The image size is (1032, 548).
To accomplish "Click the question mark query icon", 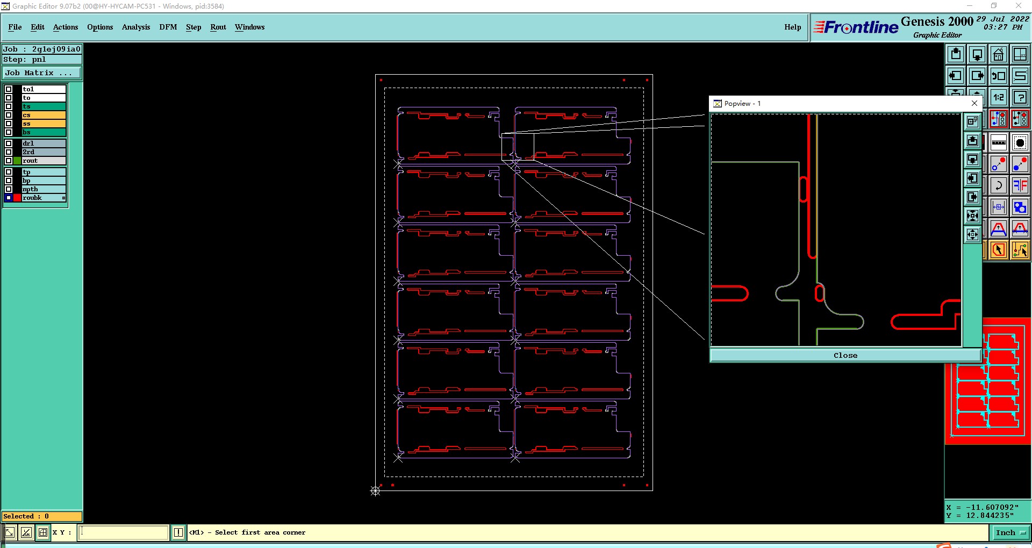I will [1020, 97].
